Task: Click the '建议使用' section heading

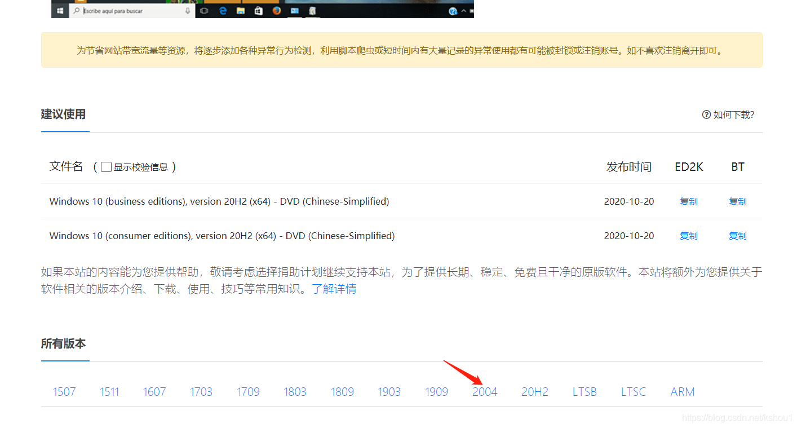Action: click(x=63, y=114)
